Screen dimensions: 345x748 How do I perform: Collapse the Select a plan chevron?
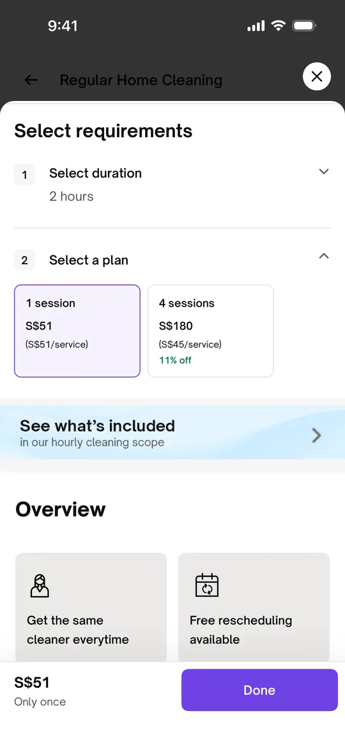tap(324, 256)
